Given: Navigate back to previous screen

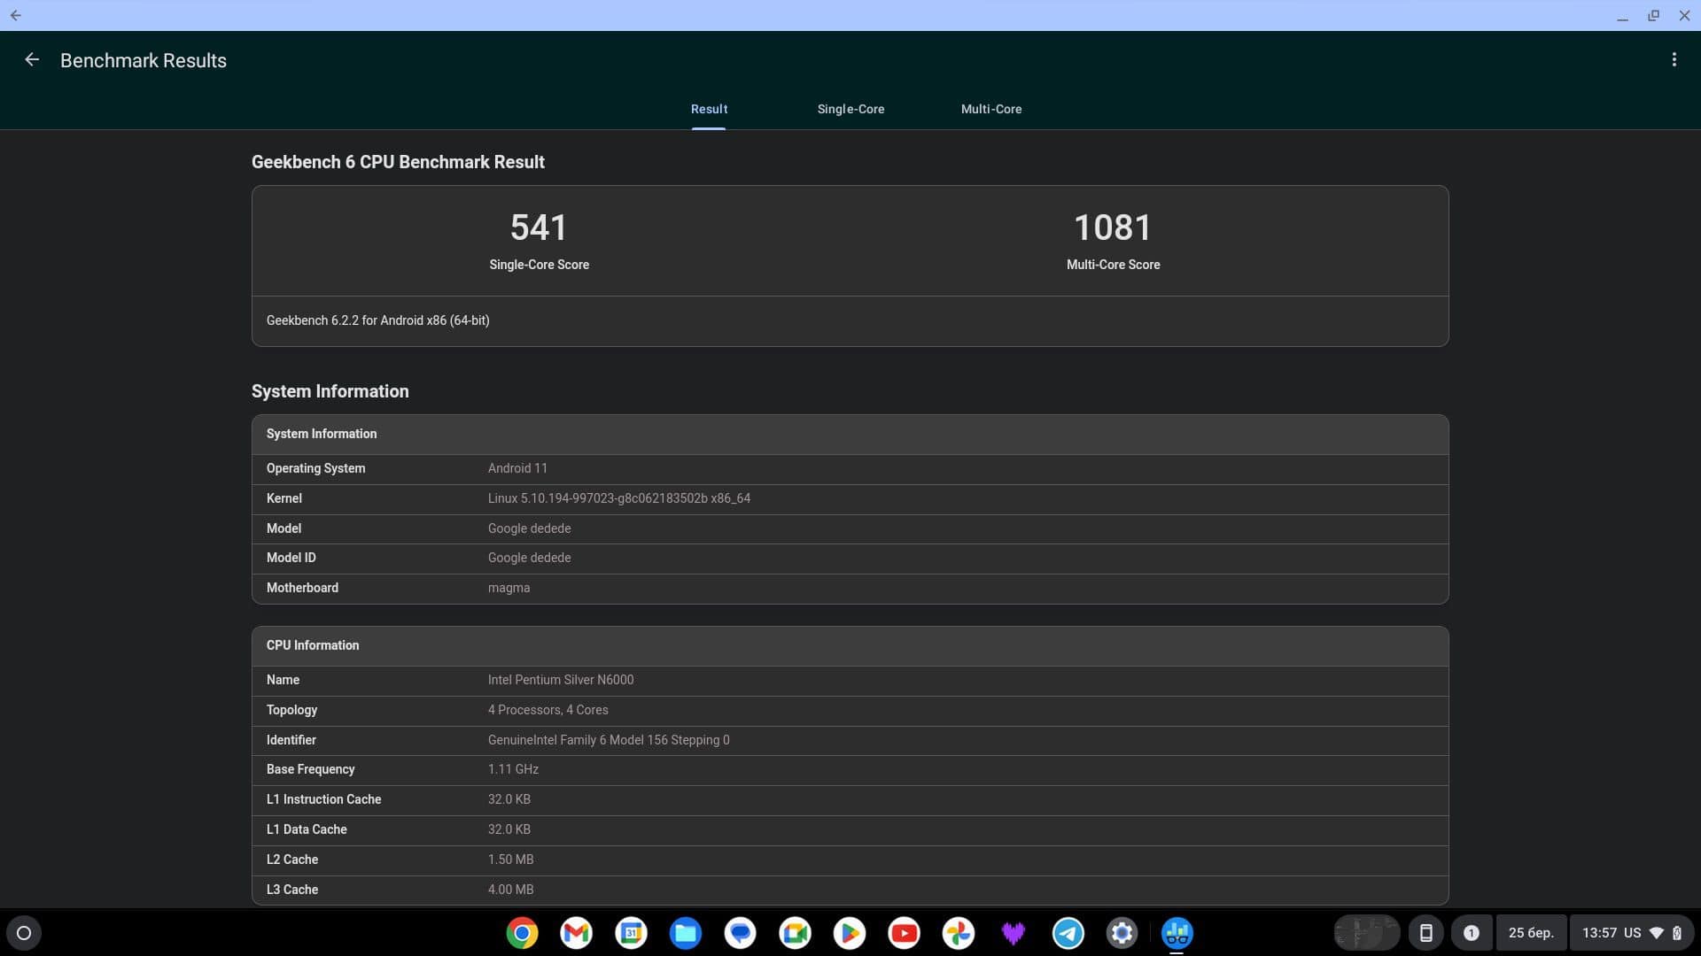Looking at the screenshot, I should click(30, 59).
